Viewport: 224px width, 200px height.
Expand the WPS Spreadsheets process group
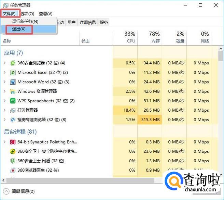pyautogui.click(x=4, y=101)
